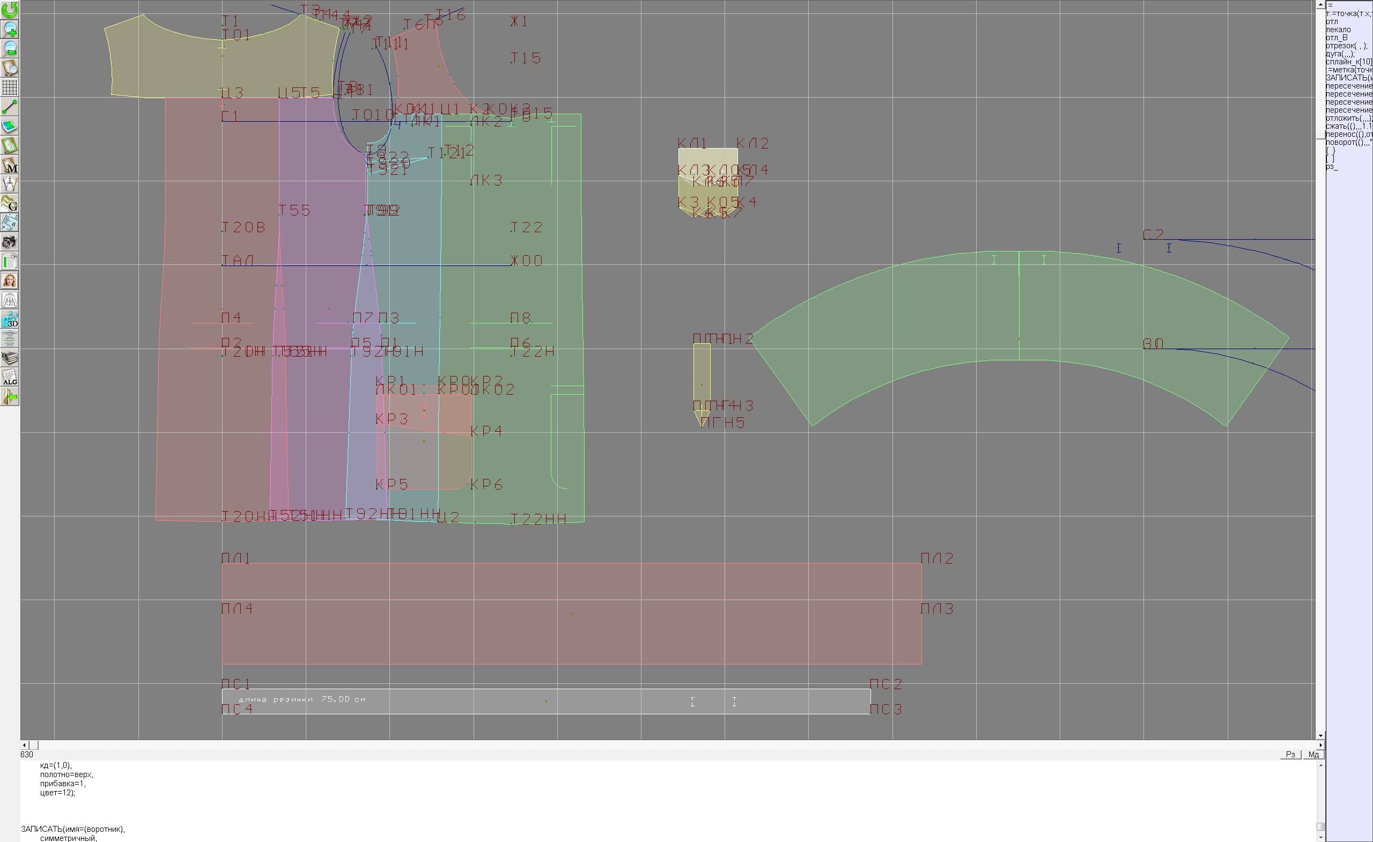The width and height of the screenshot is (1373, 842).
Task: Click the green refresh arrow icon
Action: pyautogui.click(x=10, y=10)
